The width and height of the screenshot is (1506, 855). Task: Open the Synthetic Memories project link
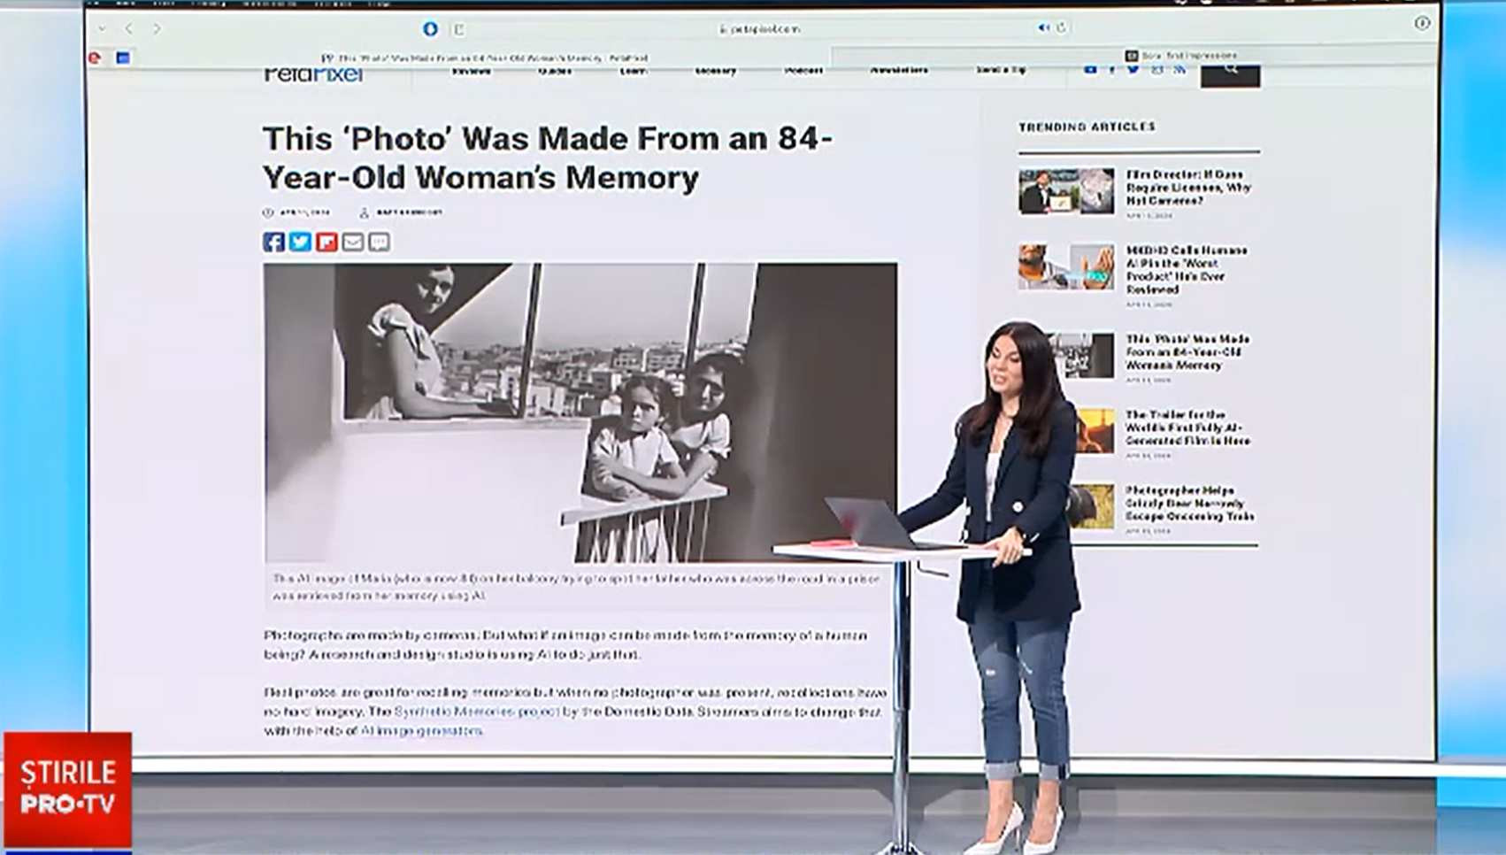tap(476, 712)
